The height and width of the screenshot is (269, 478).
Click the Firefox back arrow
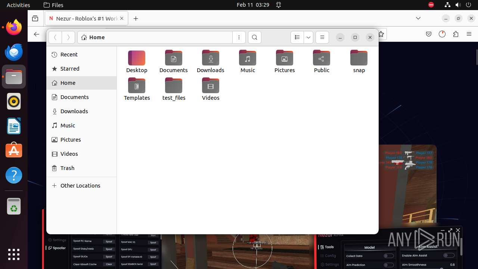tap(37, 34)
